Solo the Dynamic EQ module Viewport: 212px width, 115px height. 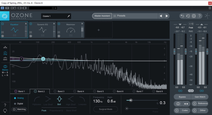[31, 36]
